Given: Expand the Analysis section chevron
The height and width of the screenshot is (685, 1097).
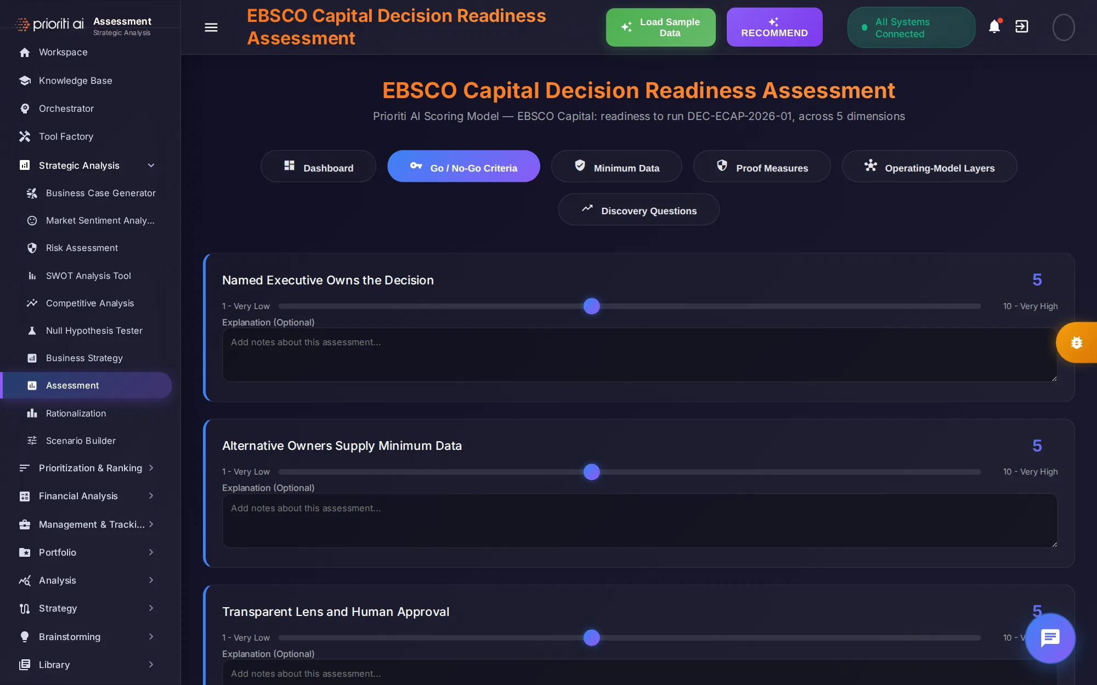Looking at the screenshot, I should pyautogui.click(x=151, y=580).
